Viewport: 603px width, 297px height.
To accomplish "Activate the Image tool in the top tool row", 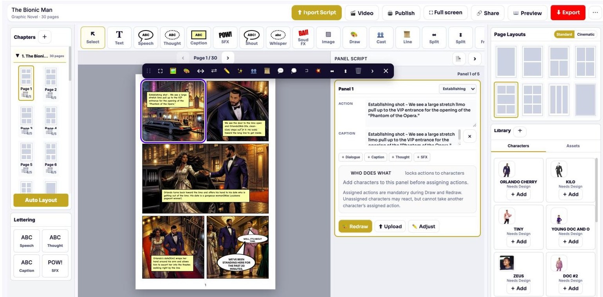I will pyautogui.click(x=328, y=38).
